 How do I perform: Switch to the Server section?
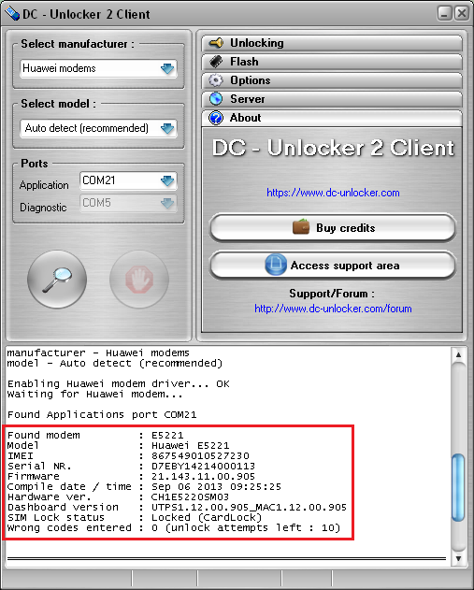click(332, 99)
